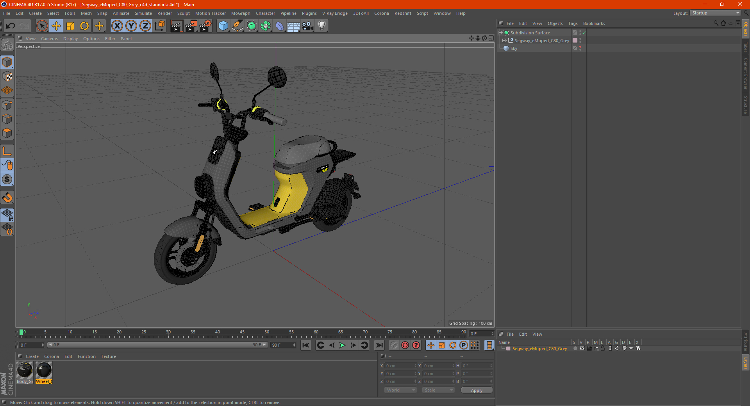Collapse the Subdivision Surface tree item
Image resolution: width=750 pixels, height=406 pixels.
500,33
